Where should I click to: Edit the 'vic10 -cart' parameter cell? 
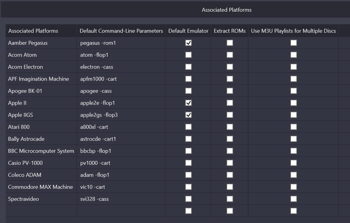click(121, 187)
